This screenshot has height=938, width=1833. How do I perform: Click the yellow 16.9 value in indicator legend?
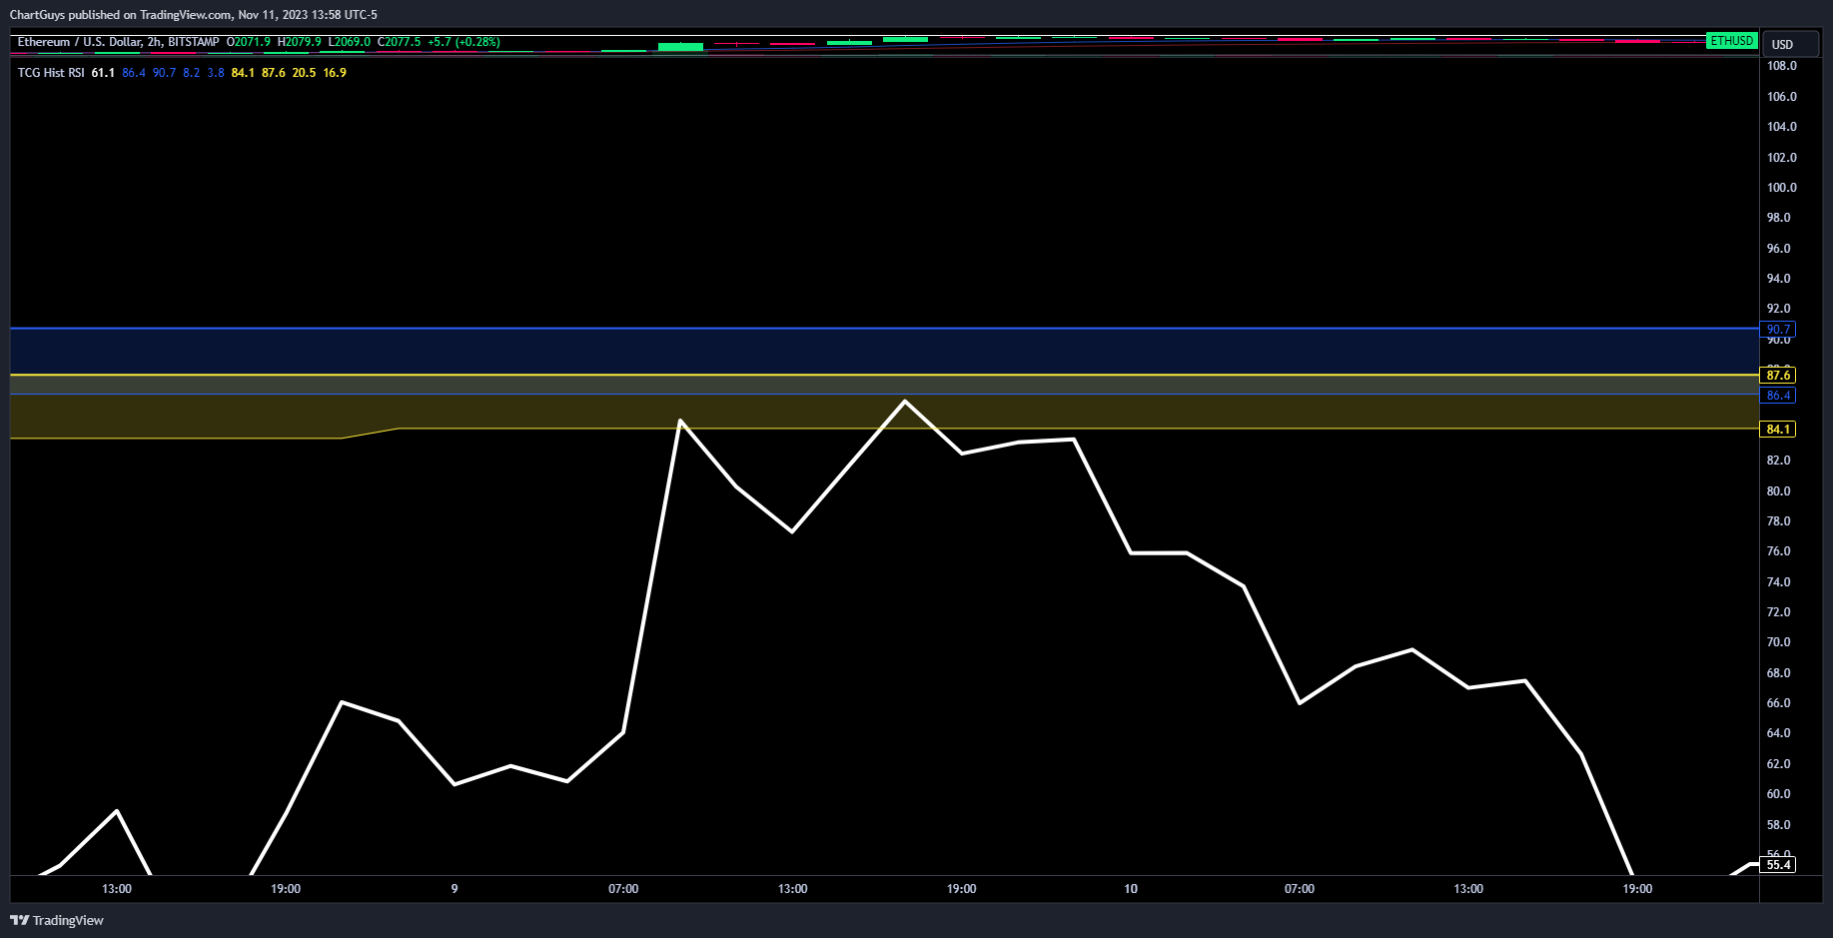pyautogui.click(x=335, y=73)
